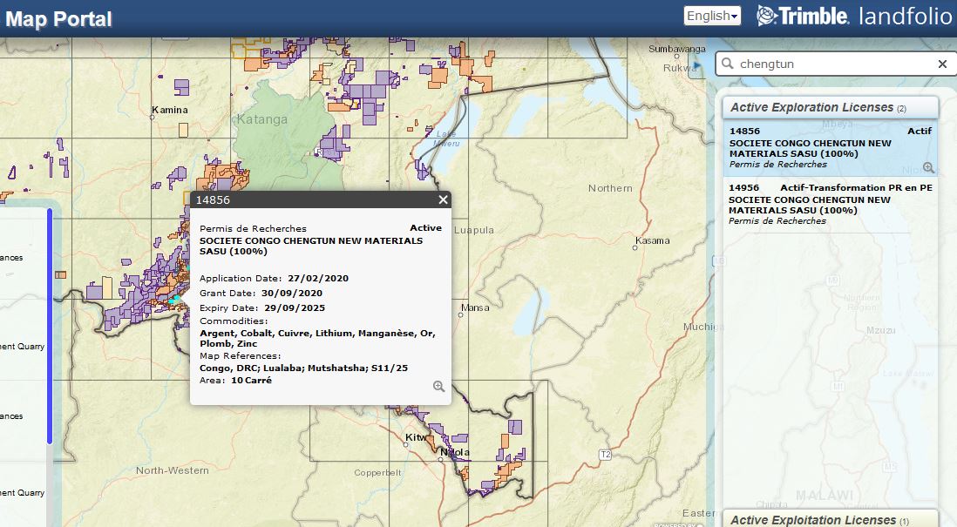
Task: Select license 14856 in search results
Action: point(830,147)
